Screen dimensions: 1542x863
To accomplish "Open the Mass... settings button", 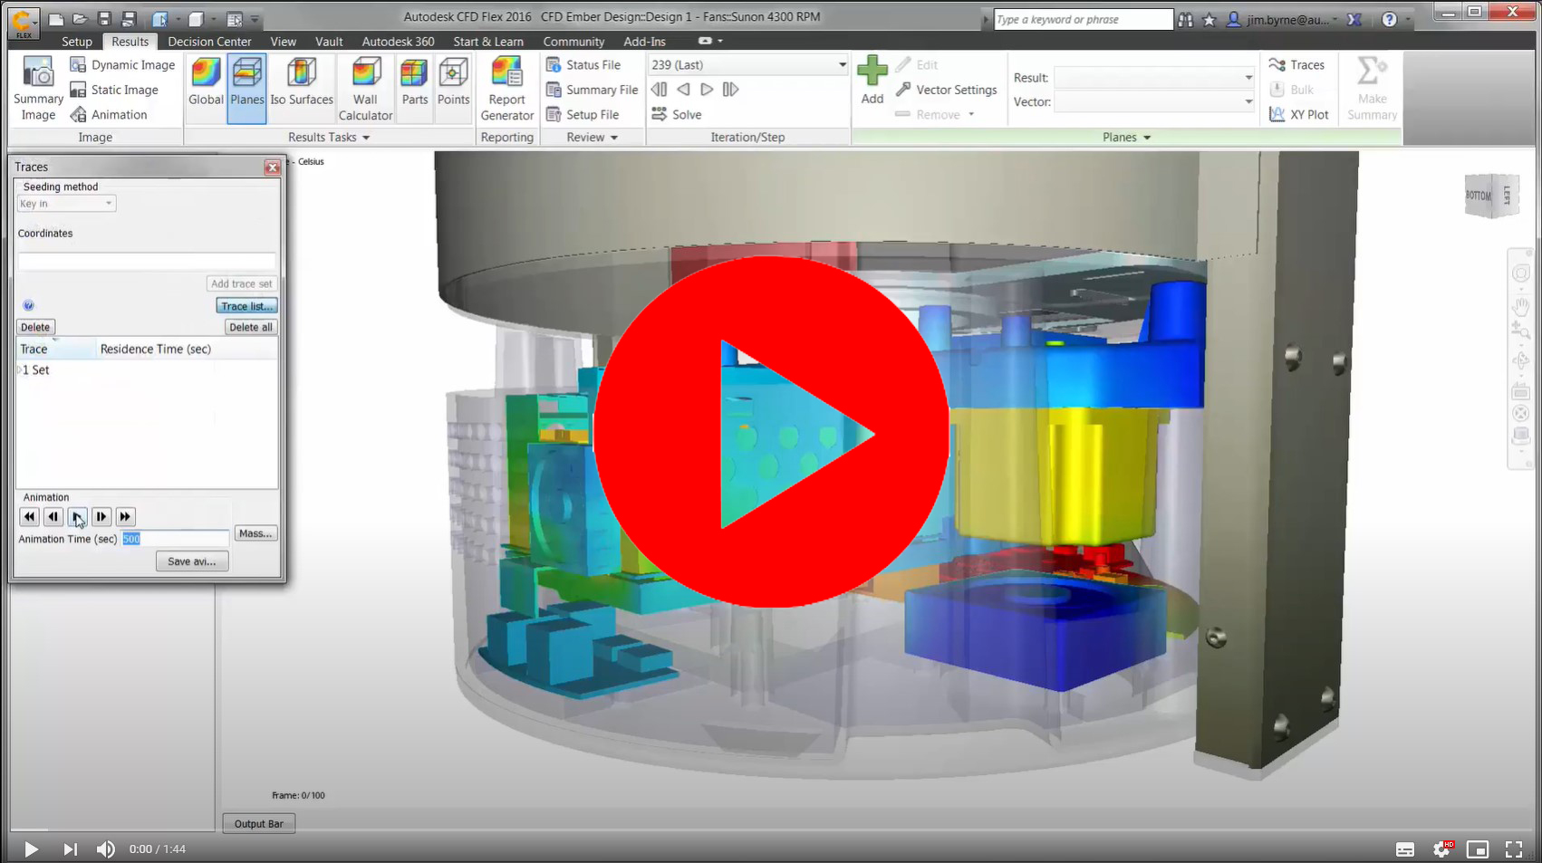I will (255, 533).
